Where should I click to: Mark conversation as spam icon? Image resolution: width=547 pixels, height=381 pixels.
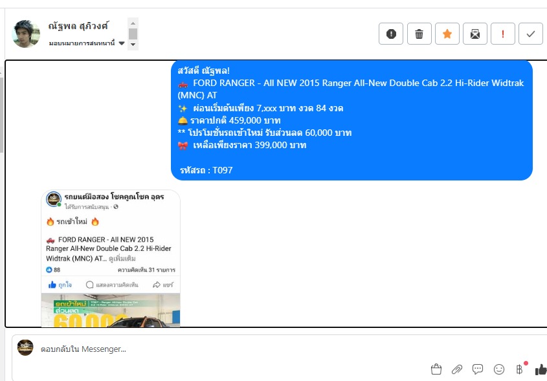pyautogui.click(x=391, y=34)
